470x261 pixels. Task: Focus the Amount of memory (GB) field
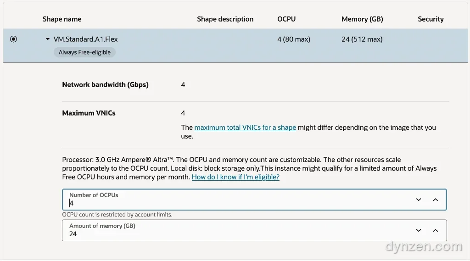[x=254, y=230]
